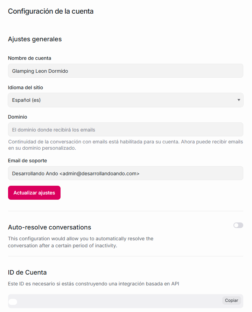Click the Nombre de cuenta label
Image resolution: width=252 pixels, height=312 pixels.
click(x=29, y=58)
